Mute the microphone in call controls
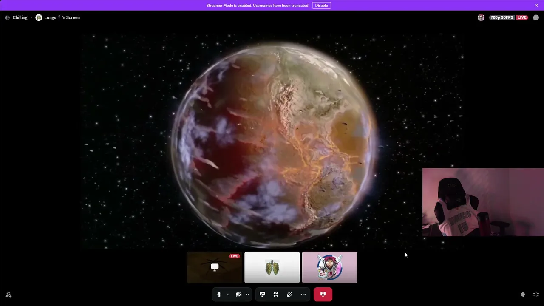Screen dimensions: 544x306 click(x=219, y=294)
